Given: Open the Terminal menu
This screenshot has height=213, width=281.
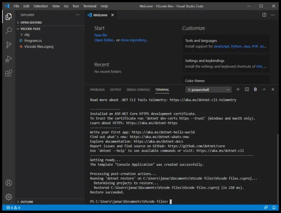Looking at the screenshot, I should click(x=90, y=6).
